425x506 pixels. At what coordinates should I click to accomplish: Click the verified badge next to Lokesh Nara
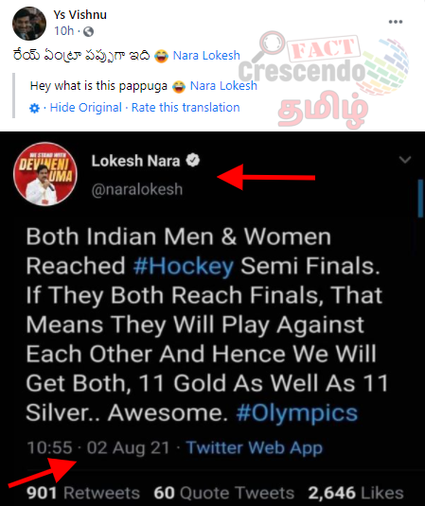click(193, 161)
